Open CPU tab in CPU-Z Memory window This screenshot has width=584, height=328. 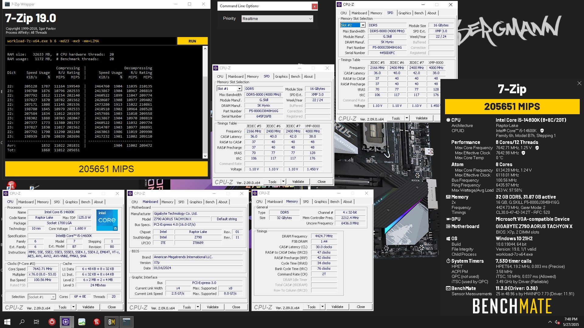tap(259, 202)
